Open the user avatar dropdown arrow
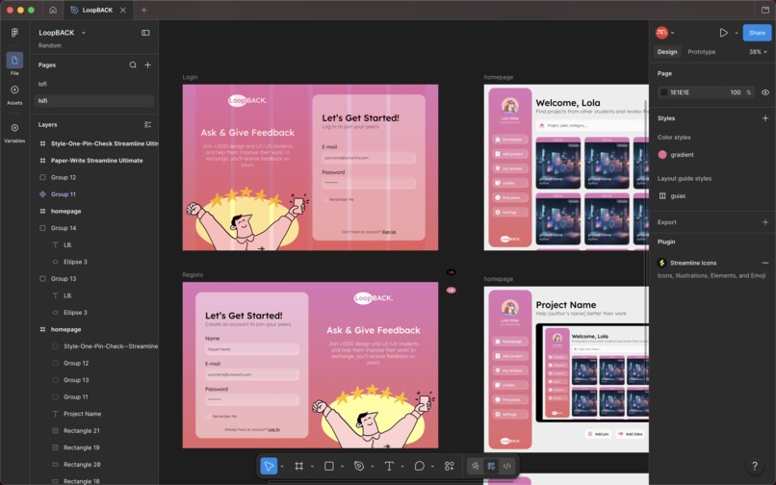The image size is (776, 485). click(x=672, y=33)
